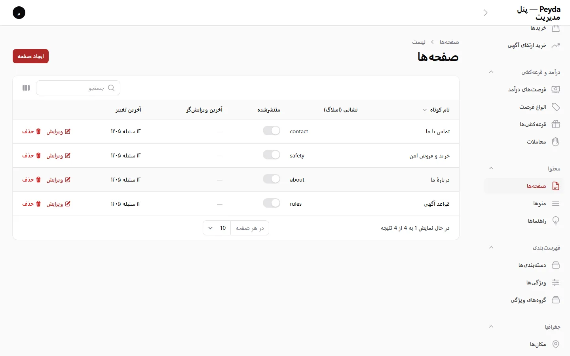Image resolution: width=570 pixels, height=356 pixels.
Task: Click the انواع فرصت tag icon
Action: click(x=556, y=107)
